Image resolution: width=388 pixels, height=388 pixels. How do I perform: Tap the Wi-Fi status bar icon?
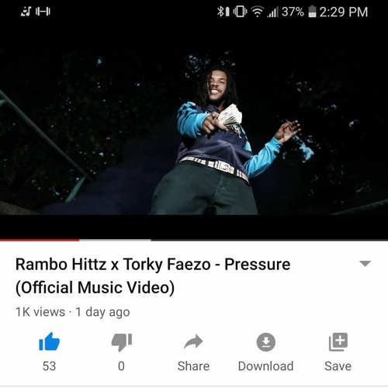(258, 12)
